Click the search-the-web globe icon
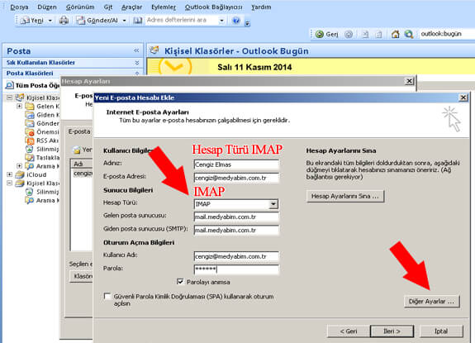The height and width of the screenshot is (343, 475). click(x=409, y=34)
